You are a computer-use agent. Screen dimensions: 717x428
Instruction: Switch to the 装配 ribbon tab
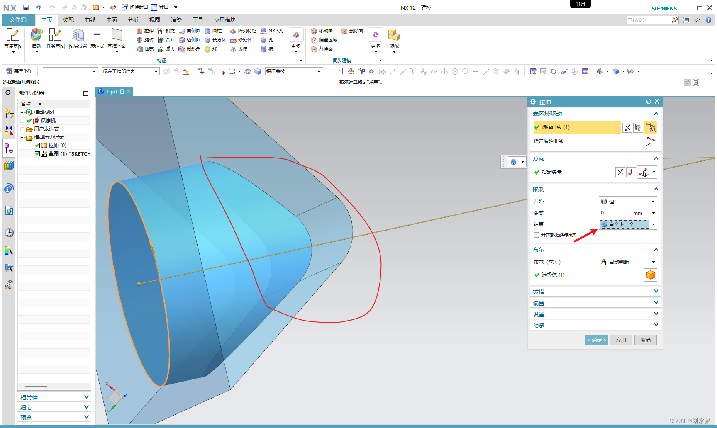68,20
